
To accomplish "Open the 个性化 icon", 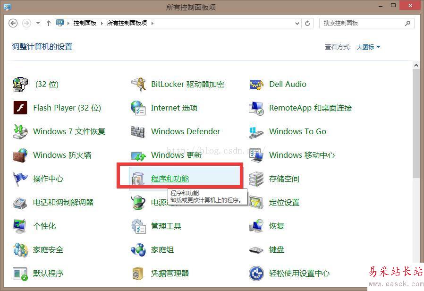I will coord(20,226).
